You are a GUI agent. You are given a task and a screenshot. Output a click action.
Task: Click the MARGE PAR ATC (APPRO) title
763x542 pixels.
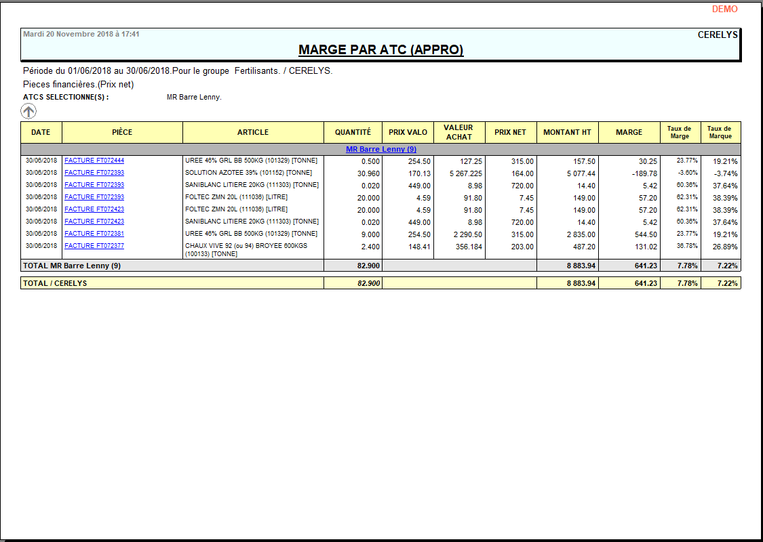click(381, 50)
